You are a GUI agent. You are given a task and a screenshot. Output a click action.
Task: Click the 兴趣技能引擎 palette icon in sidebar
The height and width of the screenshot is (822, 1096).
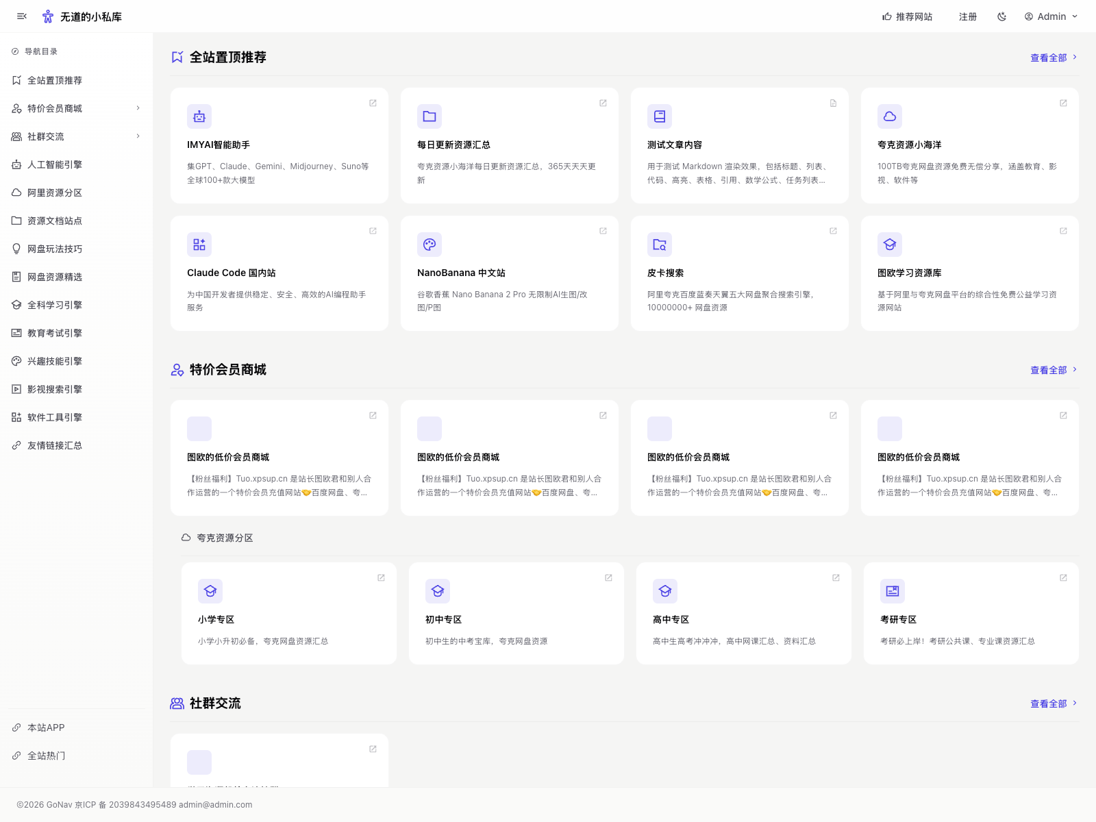(x=16, y=361)
